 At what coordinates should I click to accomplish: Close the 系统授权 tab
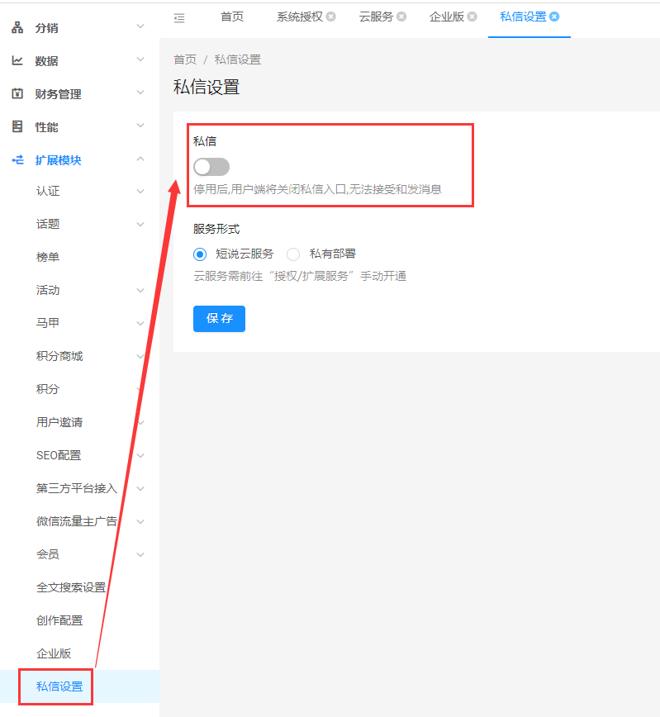[331, 17]
